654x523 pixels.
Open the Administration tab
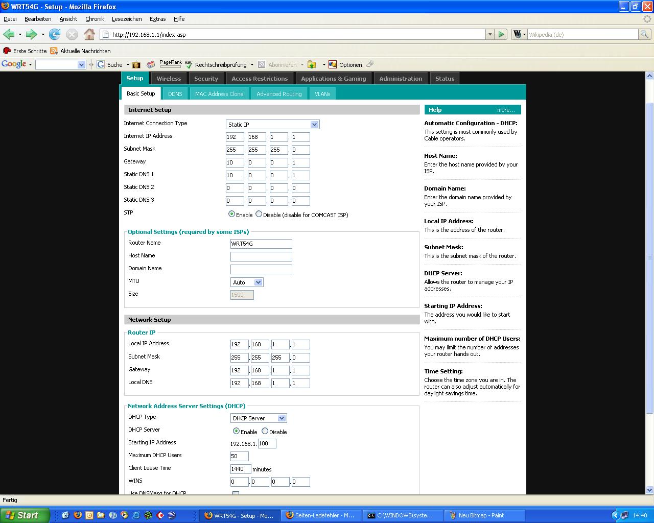tap(401, 79)
